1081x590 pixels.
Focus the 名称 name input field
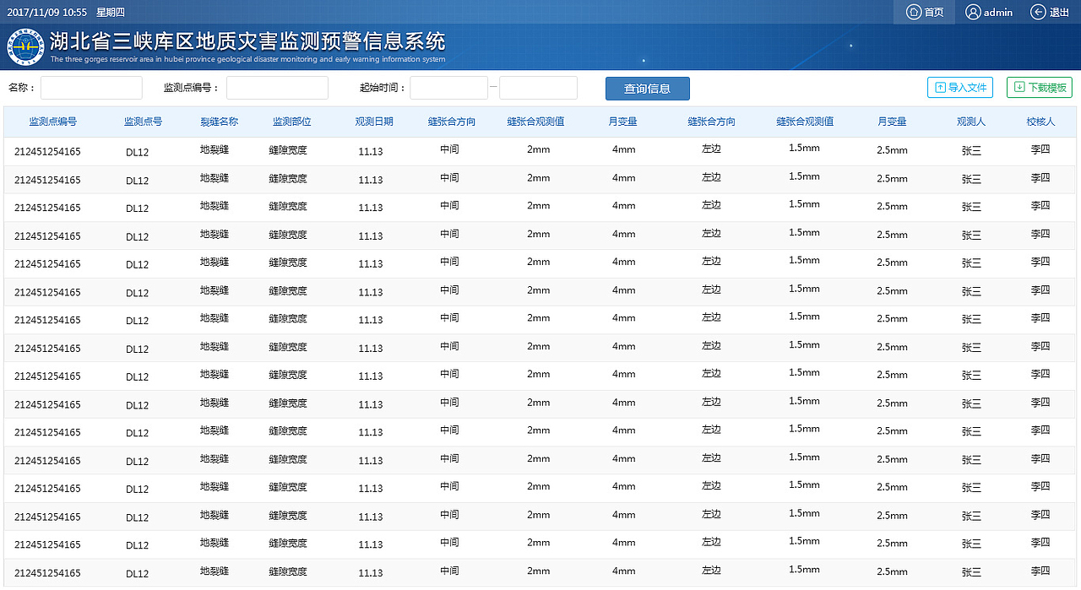[x=91, y=88]
